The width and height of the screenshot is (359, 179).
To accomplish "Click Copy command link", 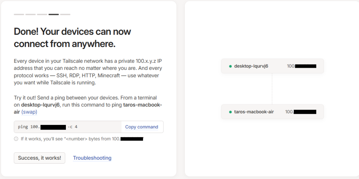I will point(142,127).
